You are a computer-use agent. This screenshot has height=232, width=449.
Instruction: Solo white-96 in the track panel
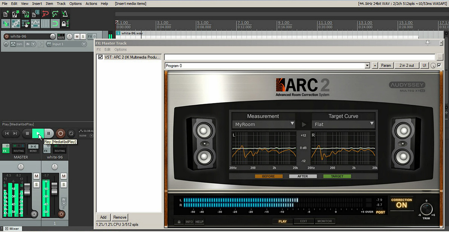(x=83, y=37)
